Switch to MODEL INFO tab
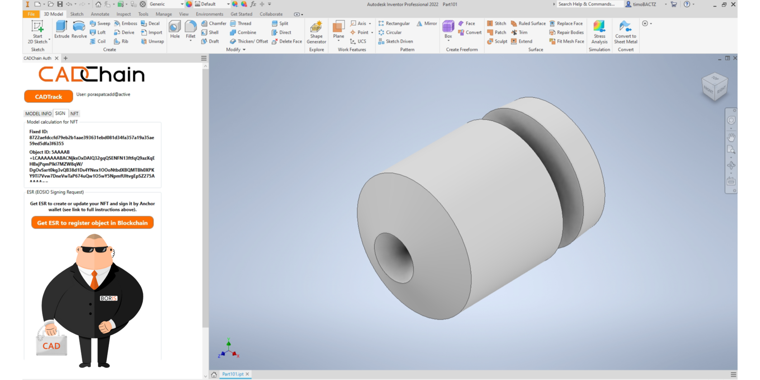 [x=38, y=114]
